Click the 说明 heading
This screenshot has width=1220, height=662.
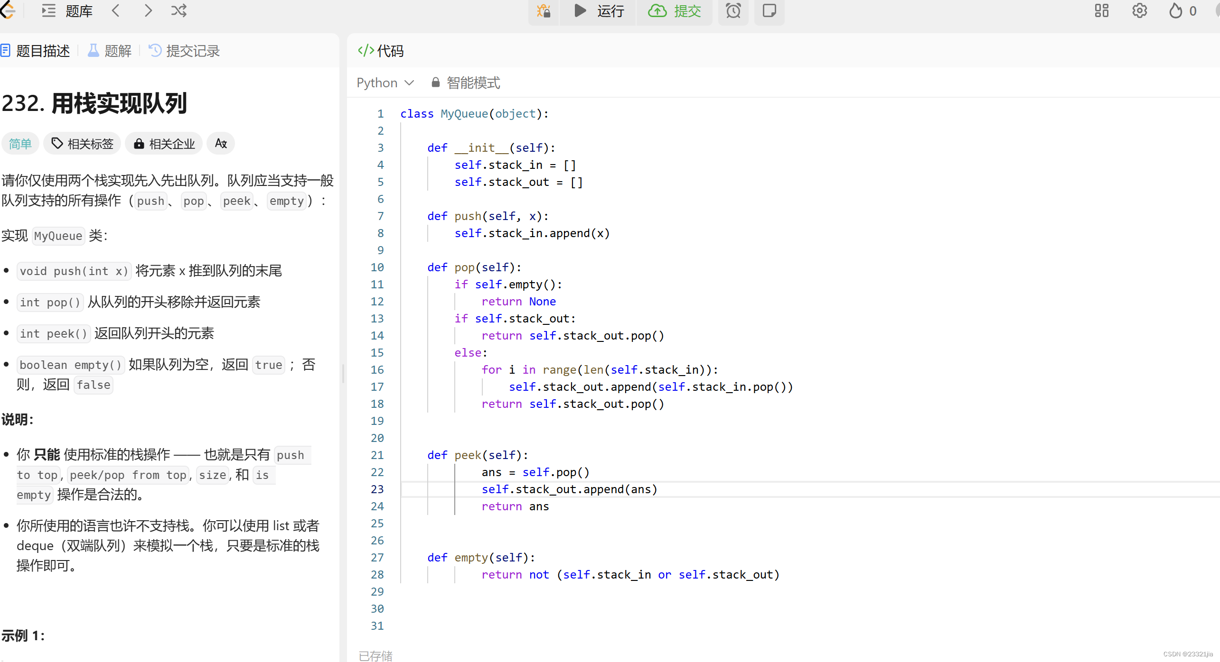point(18,419)
